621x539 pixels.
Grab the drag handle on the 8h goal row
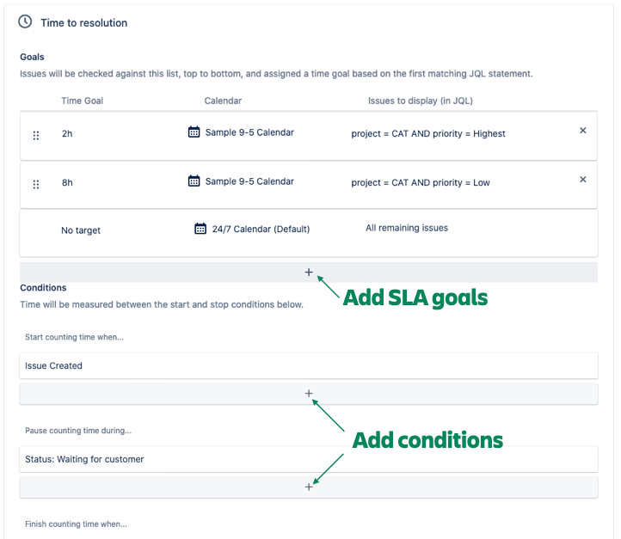tap(36, 184)
